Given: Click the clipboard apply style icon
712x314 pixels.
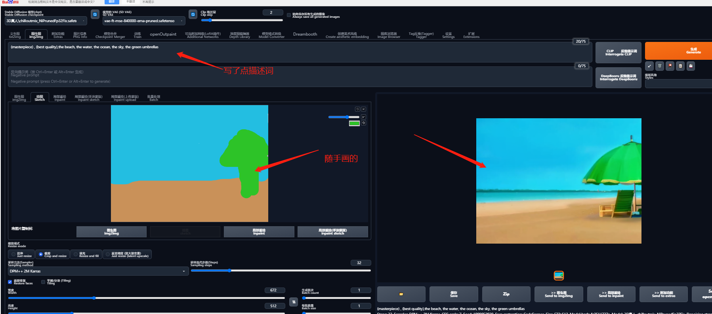Looking at the screenshot, I should 680,66.
